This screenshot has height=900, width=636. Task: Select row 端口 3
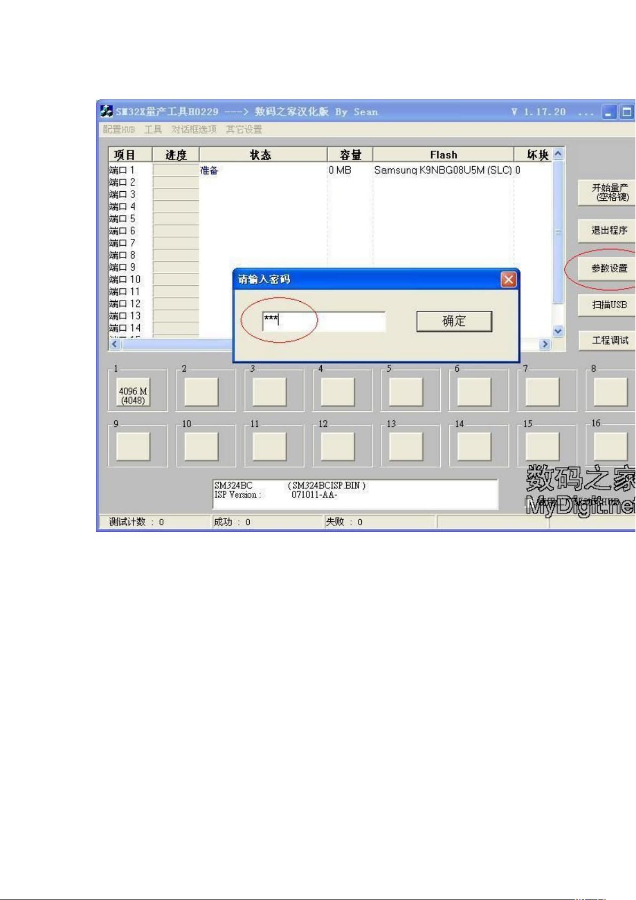point(122,195)
